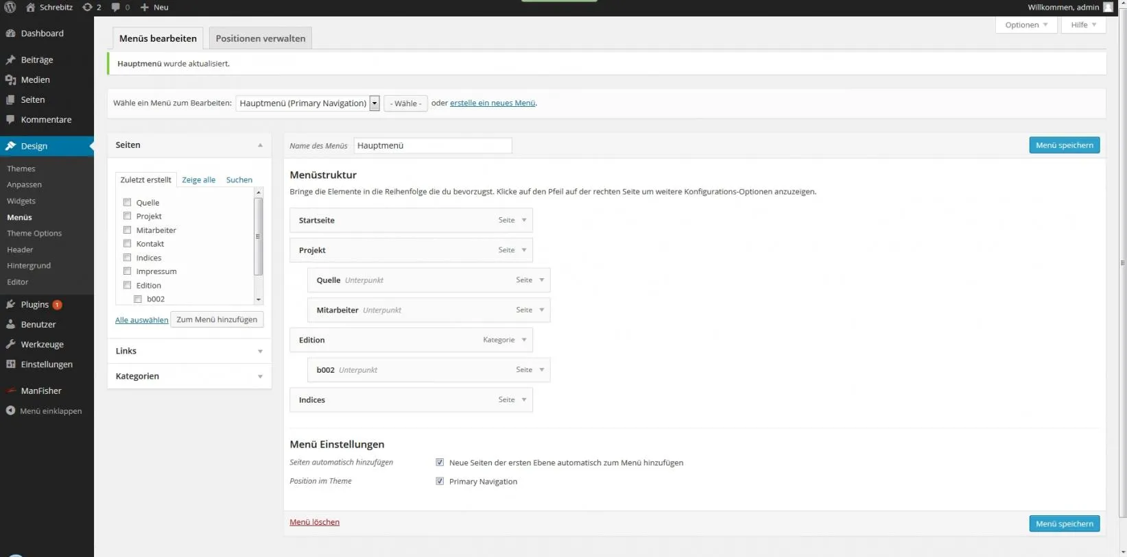
Task: Open Theme Options submenu item
Action: (x=34, y=233)
